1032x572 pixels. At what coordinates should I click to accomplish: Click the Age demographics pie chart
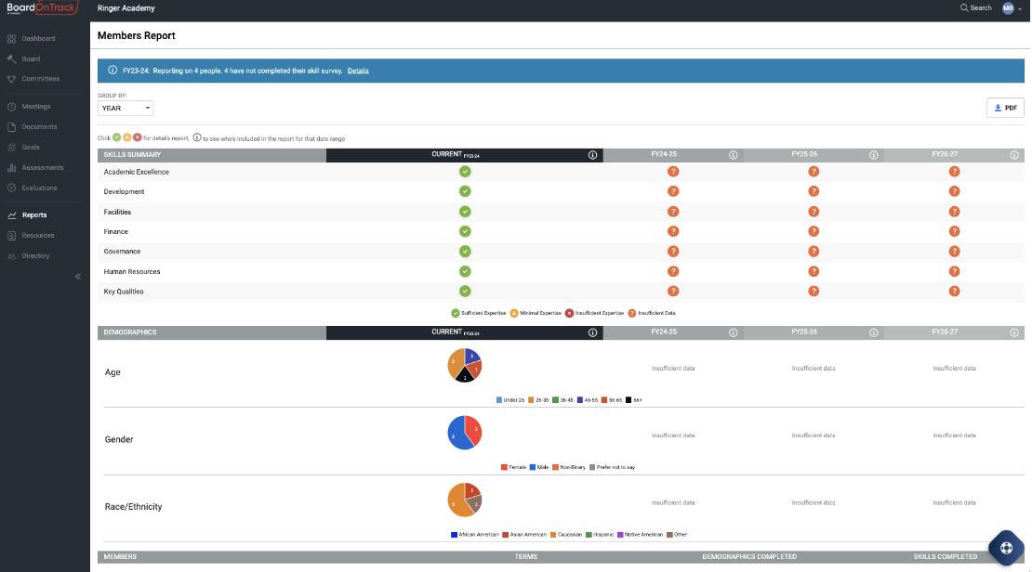[465, 366]
